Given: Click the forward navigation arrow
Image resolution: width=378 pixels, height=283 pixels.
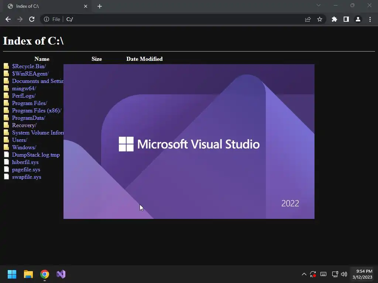Looking at the screenshot, I should click(x=20, y=19).
